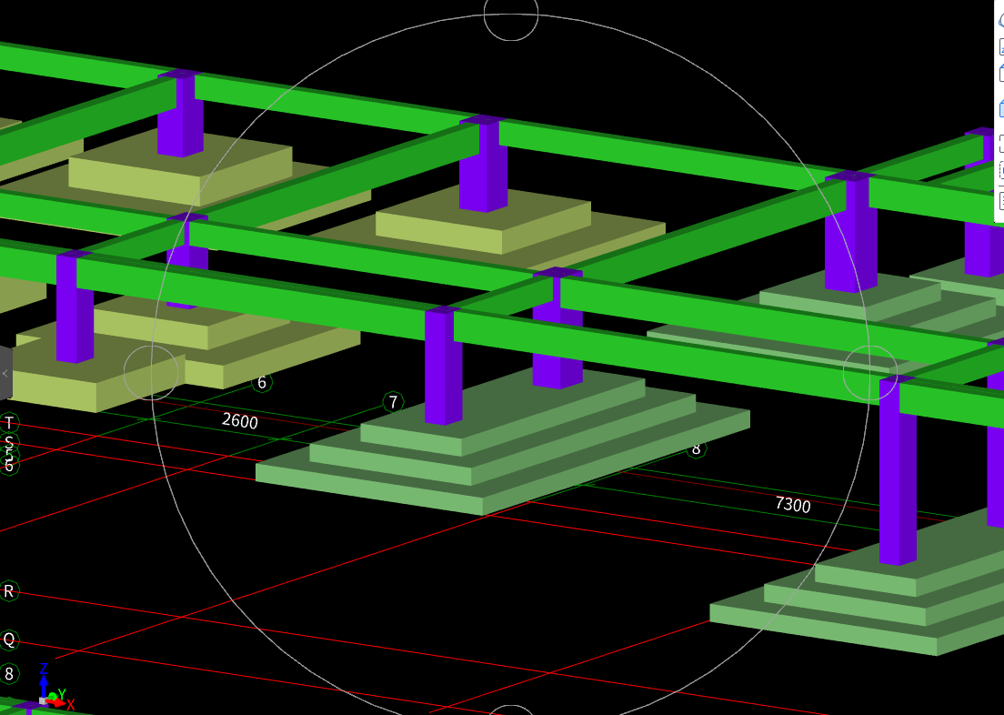1004x715 pixels.
Task: Select grid bubble labeled T
Action: click(9, 423)
